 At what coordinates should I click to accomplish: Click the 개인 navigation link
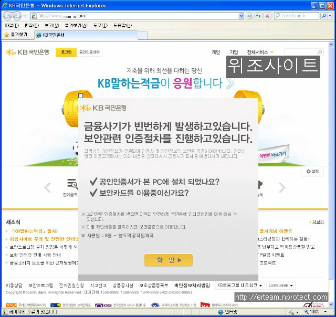tap(216, 52)
